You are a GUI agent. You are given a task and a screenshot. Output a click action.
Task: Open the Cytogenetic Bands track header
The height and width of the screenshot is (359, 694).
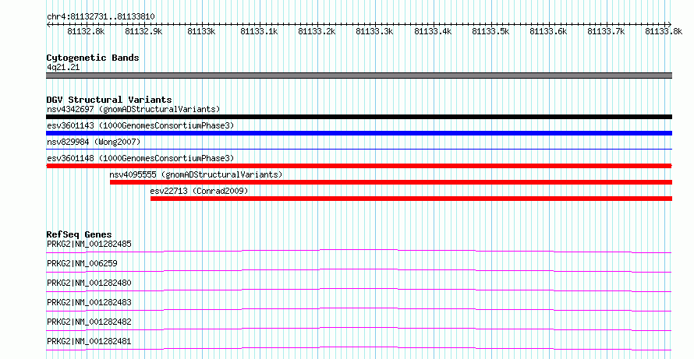pyautogui.click(x=93, y=58)
